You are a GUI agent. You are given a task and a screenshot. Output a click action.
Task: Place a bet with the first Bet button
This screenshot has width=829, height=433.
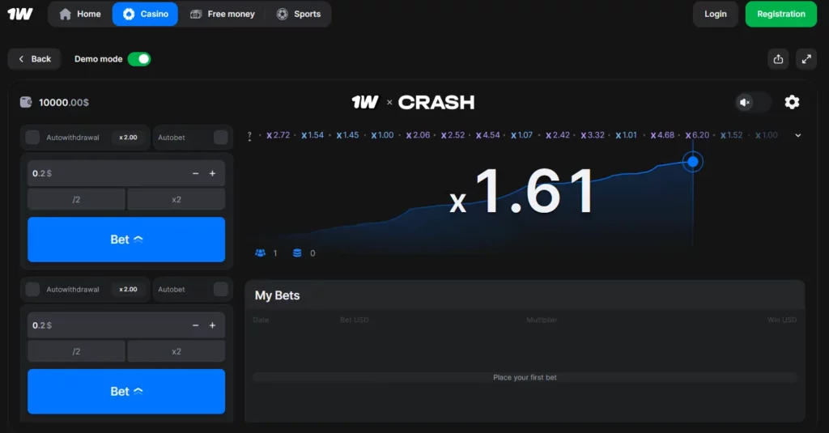pos(126,240)
